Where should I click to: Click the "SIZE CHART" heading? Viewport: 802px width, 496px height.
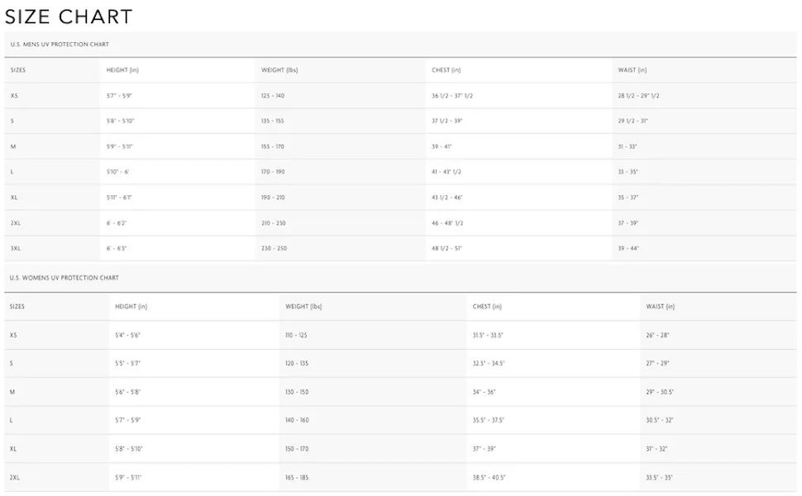(x=69, y=17)
